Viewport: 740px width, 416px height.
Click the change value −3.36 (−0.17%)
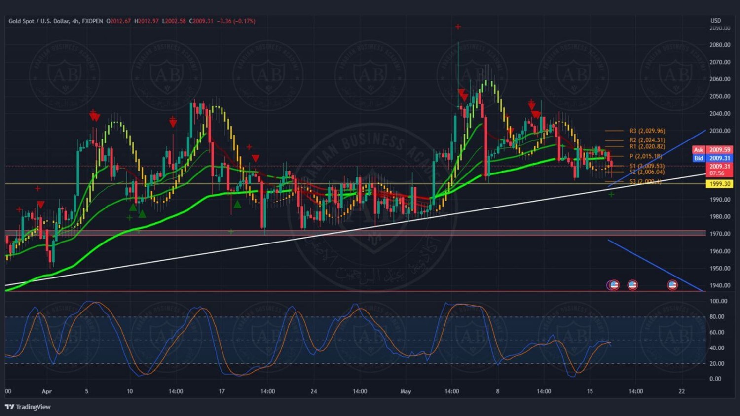[x=236, y=21]
